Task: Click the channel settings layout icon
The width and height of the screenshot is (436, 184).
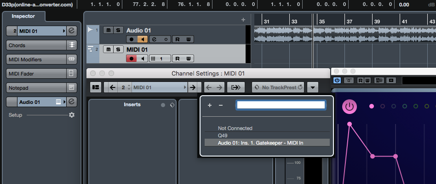Action: (96, 87)
